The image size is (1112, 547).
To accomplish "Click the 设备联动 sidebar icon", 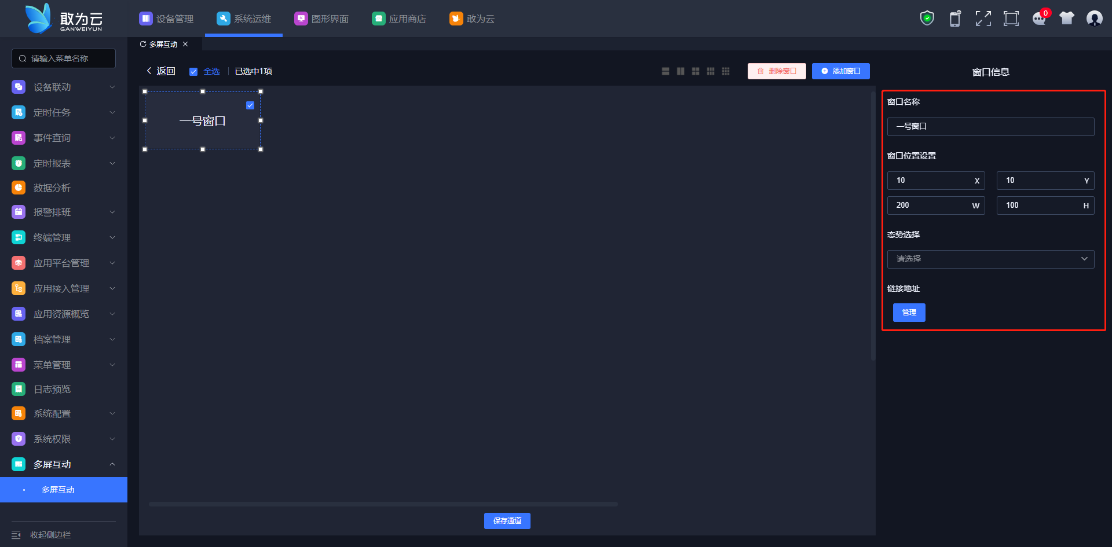I will coord(19,87).
